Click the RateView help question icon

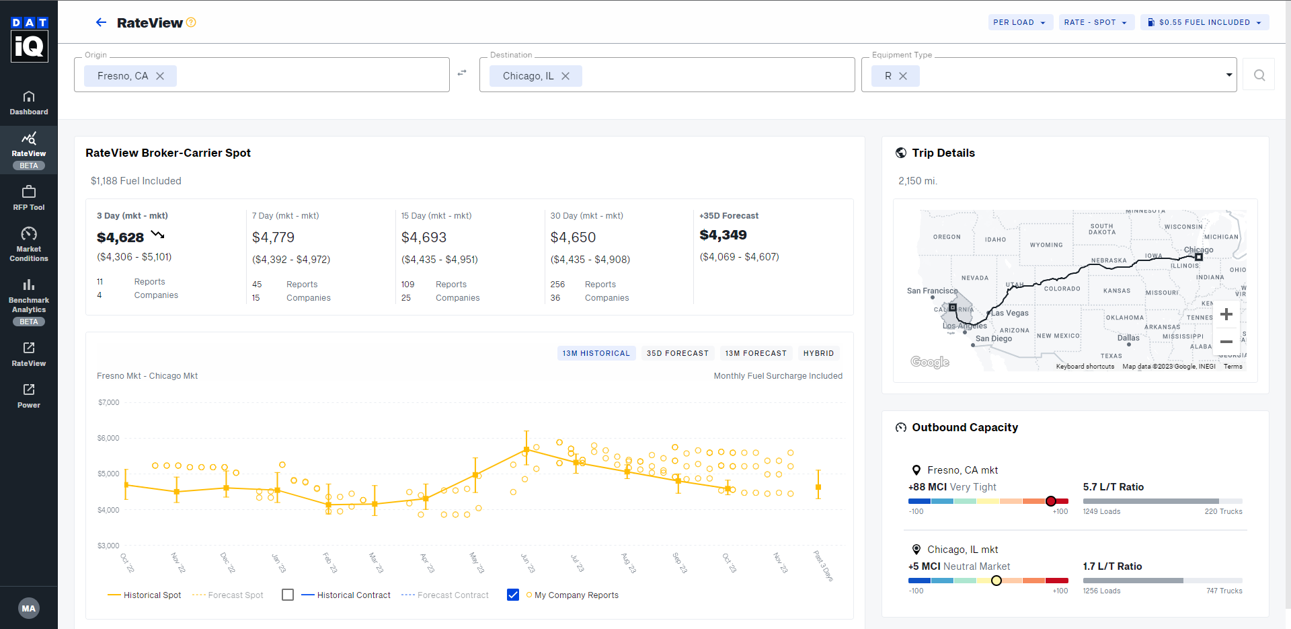click(191, 22)
